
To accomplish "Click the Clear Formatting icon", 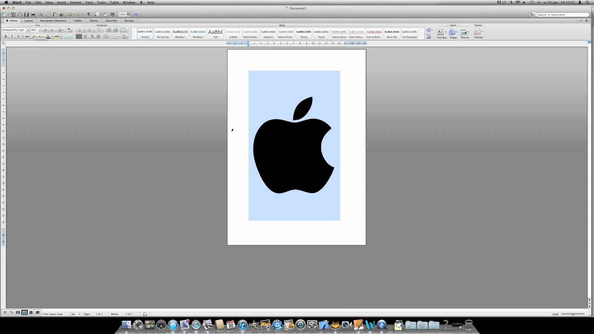I will tap(70, 30).
